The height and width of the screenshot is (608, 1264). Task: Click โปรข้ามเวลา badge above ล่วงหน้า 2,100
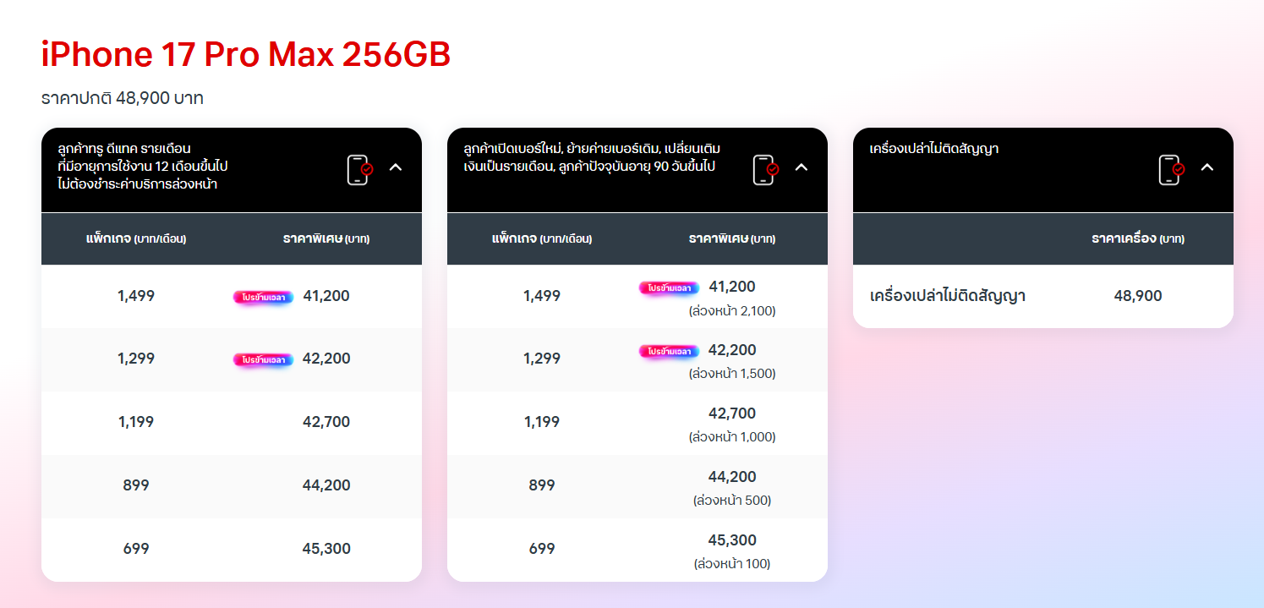[669, 288]
